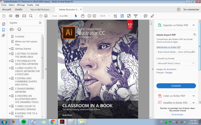
Task: Click the Save file toolbar icon
Action: click(4, 16)
